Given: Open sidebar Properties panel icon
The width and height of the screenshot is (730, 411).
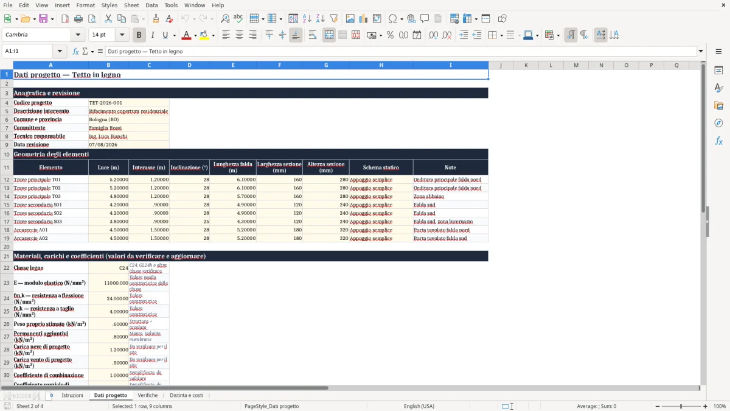Looking at the screenshot, I should (718, 71).
